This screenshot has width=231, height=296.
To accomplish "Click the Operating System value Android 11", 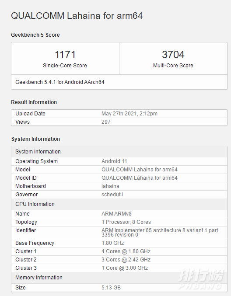I will click(114, 161).
